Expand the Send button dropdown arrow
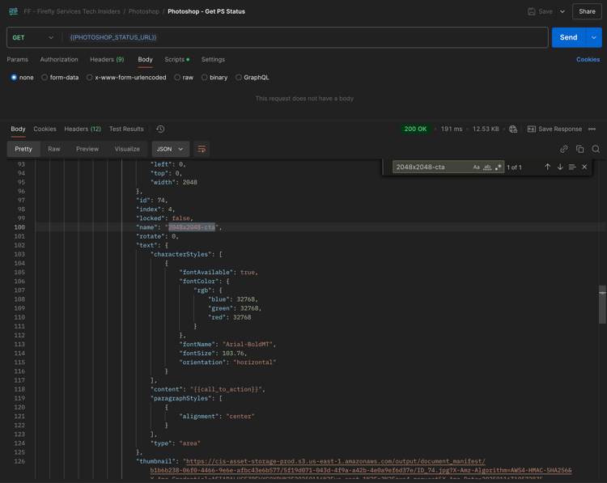Viewport: 607px width, 483px height. [x=594, y=37]
